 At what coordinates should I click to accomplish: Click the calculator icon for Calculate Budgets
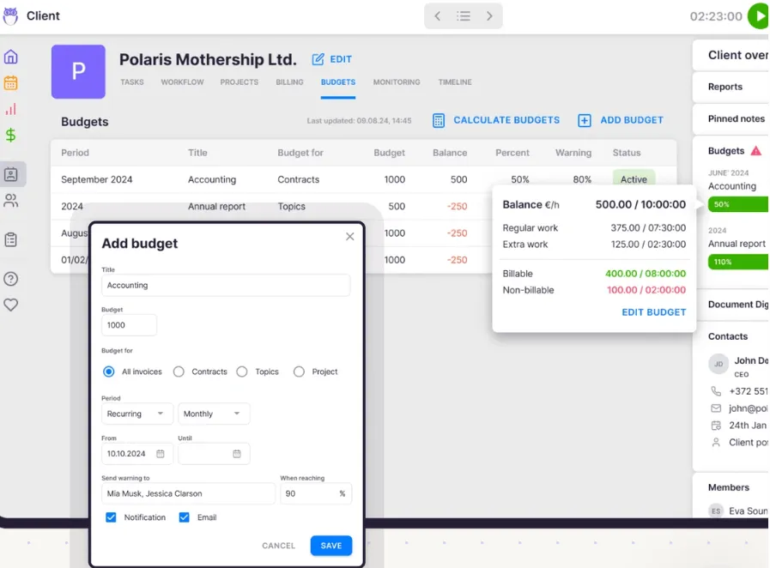[439, 120]
